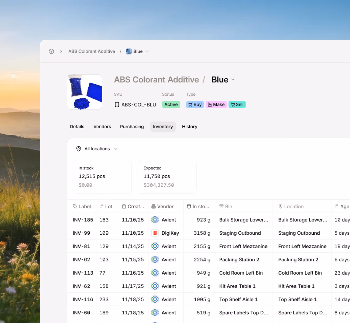Click the hash icon in Age header

(x=337, y=206)
